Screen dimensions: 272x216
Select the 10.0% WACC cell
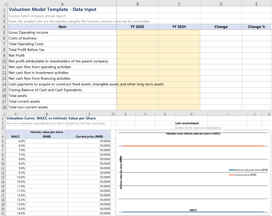click(16, 177)
